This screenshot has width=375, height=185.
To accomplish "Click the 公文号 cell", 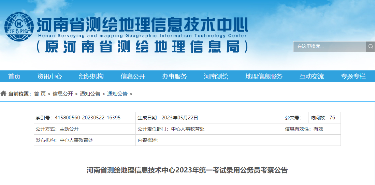I will (295, 118).
